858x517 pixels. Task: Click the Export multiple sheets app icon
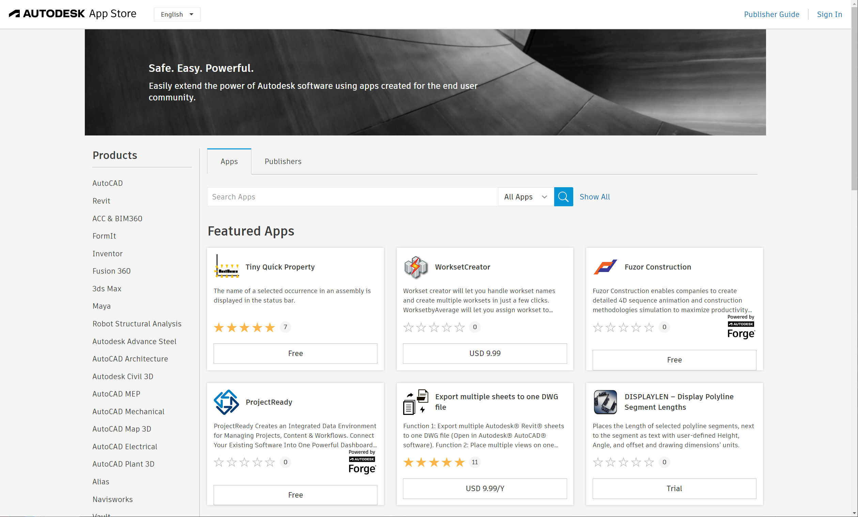416,402
